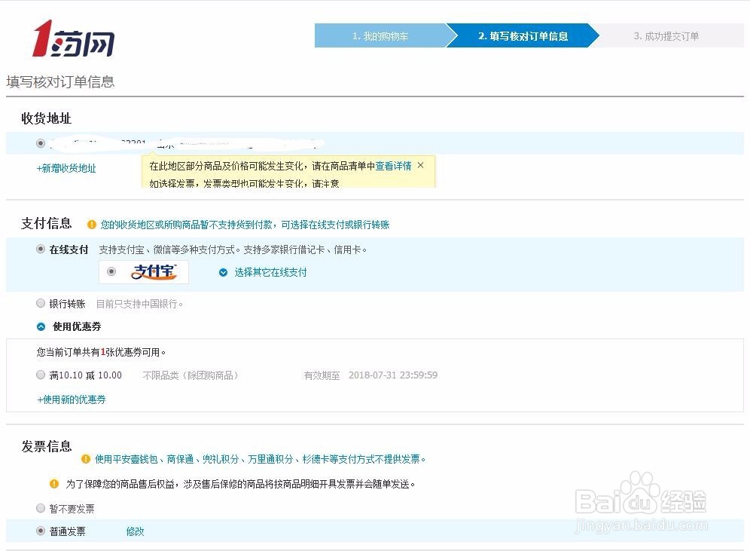
Task: Select the 满10.10减10.00 coupon
Action: click(41, 375)
